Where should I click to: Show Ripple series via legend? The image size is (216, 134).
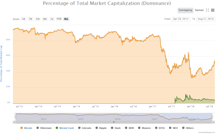pyautogui.click(x=101, y=128)
